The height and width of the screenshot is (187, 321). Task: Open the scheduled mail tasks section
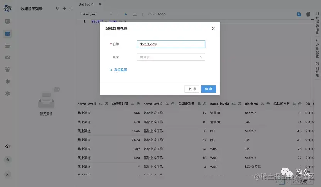(8, 58)
